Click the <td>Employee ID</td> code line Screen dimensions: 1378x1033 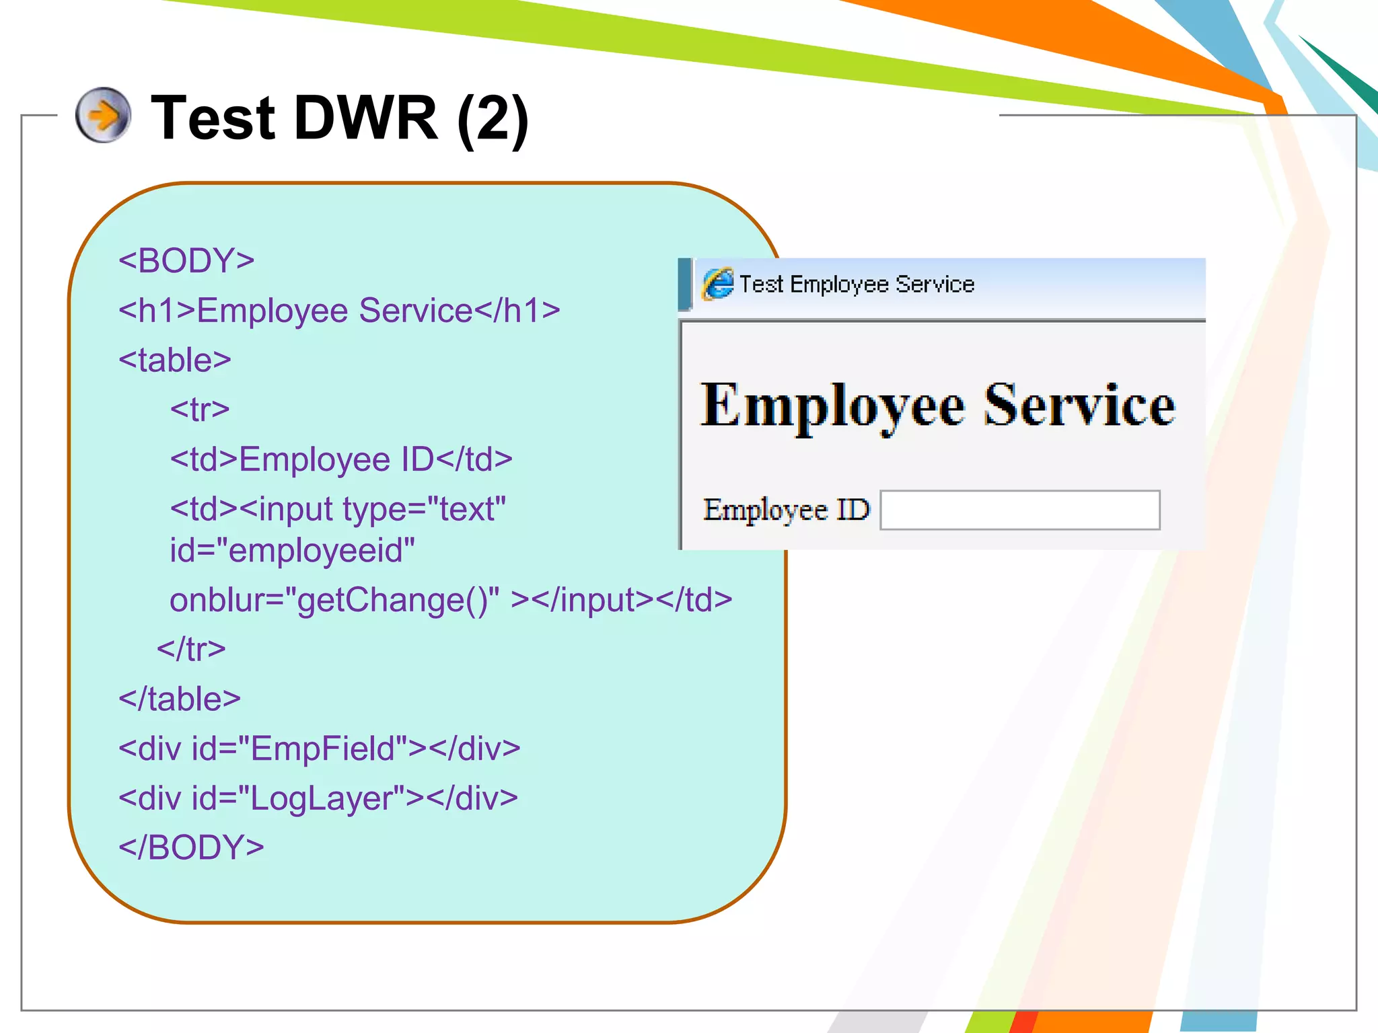coord(341,459)
